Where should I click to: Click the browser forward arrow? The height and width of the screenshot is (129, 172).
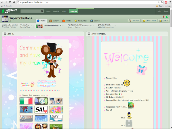(x=6, y=2)
